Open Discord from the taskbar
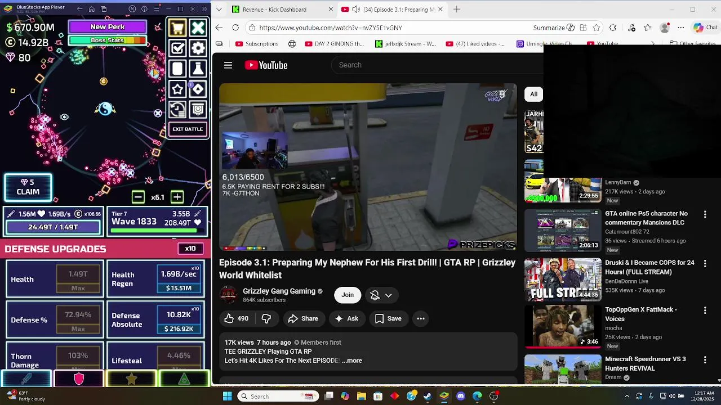The height and width of the screenshot is (405, 721). (461, 396)
